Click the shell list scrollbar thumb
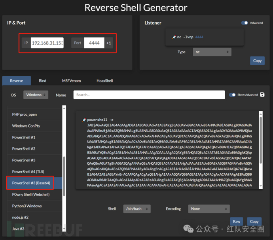The width and height of the screenshot is (273, 240). pos(64,176)
